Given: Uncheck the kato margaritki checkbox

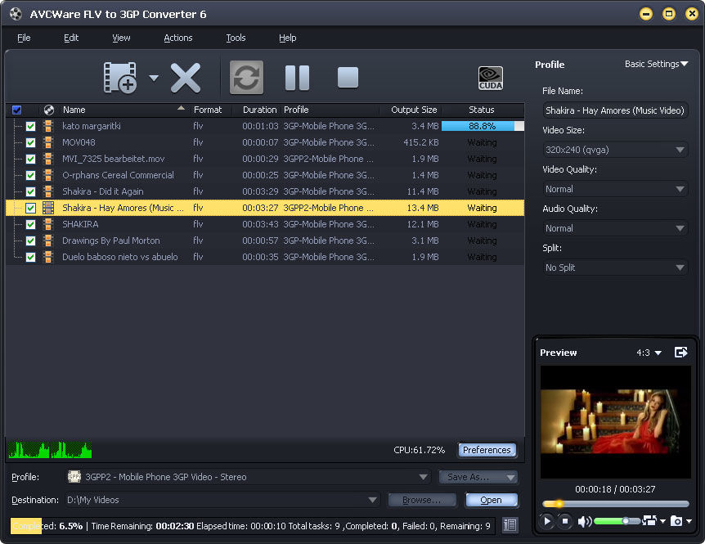Looking at the screenshot, I should coord(30,126).
